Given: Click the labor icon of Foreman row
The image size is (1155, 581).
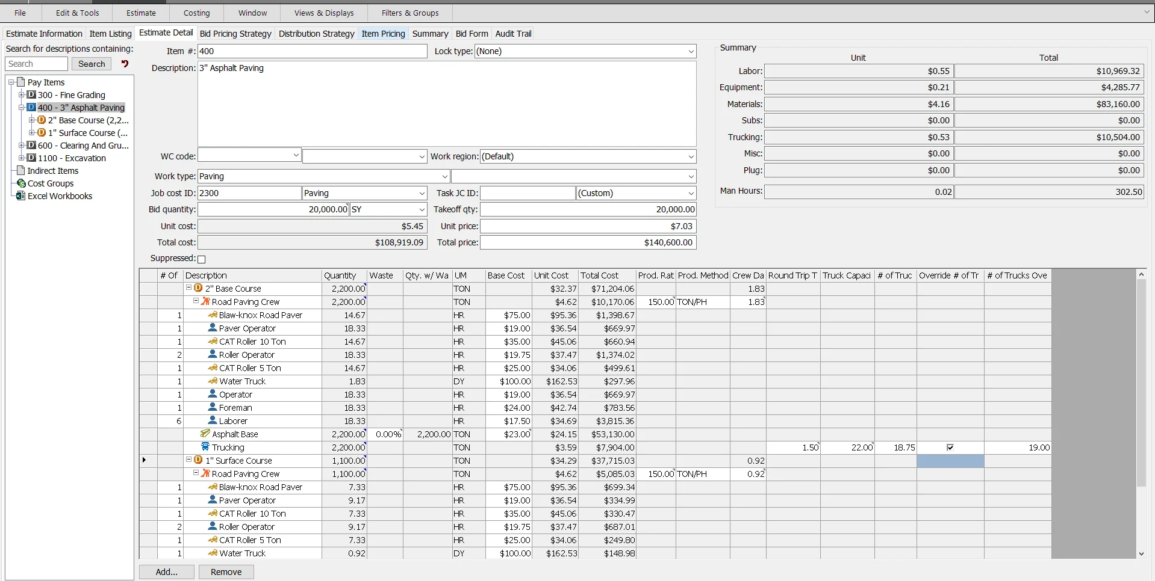Looking at the screenshot, I should pyautogui.click(x=213, y=407).
